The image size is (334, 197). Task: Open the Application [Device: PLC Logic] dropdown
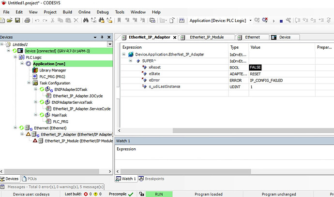251,20
